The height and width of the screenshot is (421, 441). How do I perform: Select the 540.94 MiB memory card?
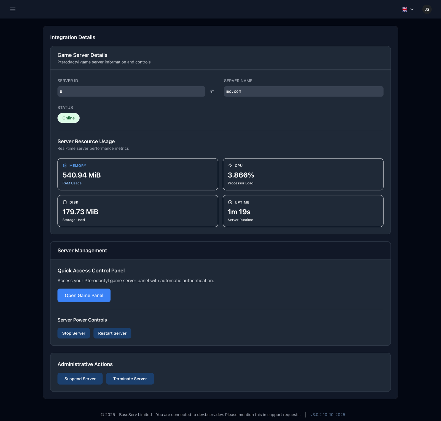point(138,174)
